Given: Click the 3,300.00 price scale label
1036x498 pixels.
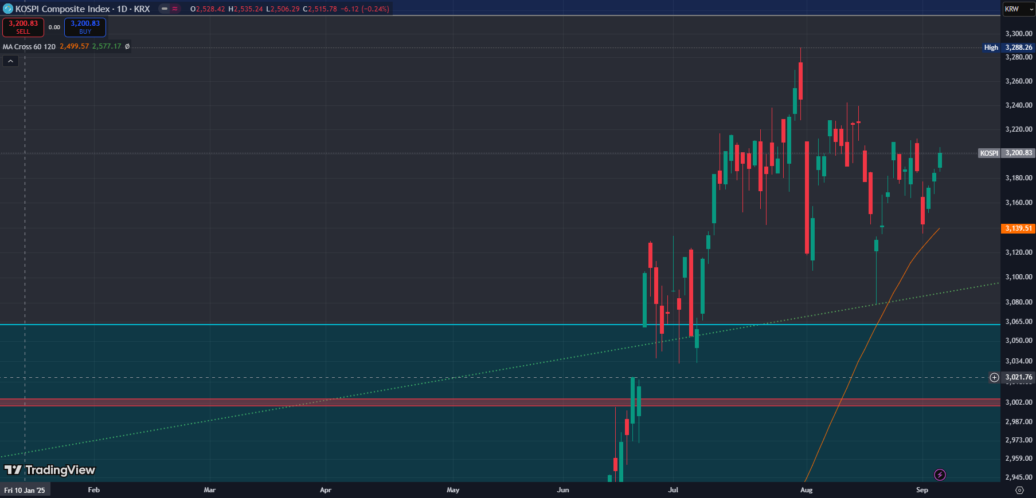Looking at the screenshot, I should pos(1019,34).
